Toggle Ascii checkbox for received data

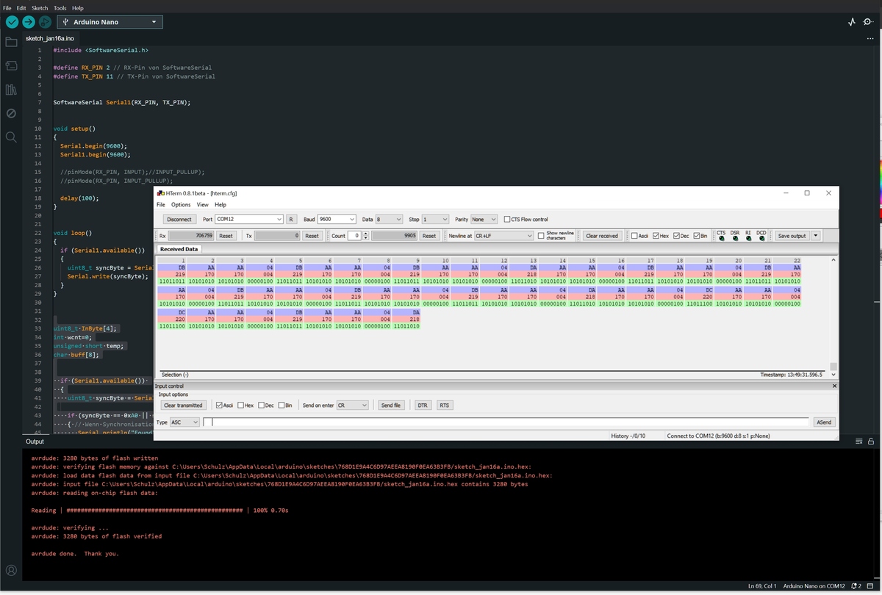(635, 236)
